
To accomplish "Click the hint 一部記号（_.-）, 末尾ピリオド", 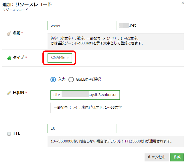I will point(88,107).
